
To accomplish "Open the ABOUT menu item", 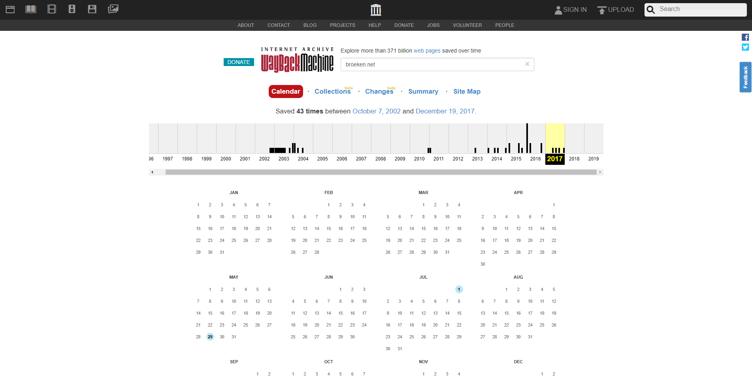I will (x=246, y=25).
